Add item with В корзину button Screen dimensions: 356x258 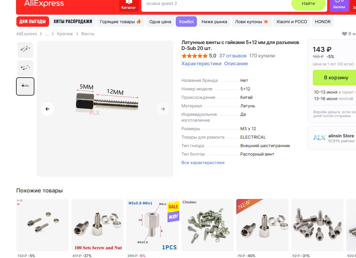334,78
